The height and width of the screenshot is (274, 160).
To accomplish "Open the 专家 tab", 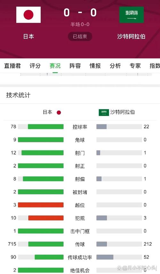I will 135,66.
